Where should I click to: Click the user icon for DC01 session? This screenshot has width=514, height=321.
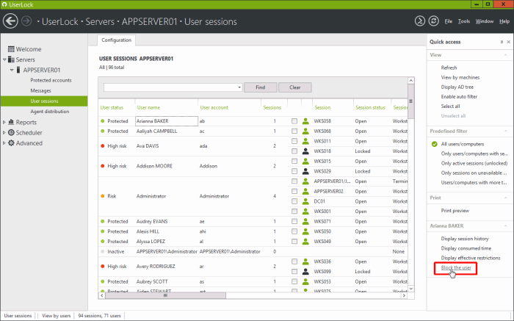pos(305,201)
